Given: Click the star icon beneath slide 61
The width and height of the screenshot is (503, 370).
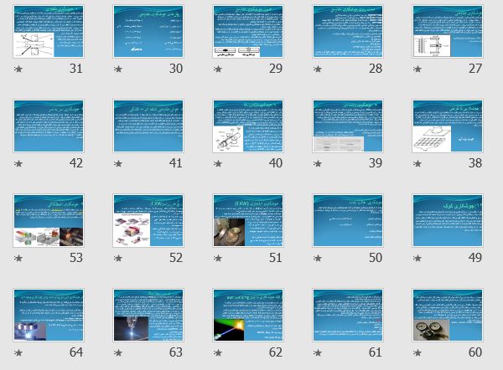Looking at the screenshot, I should (x=318, y=352).
